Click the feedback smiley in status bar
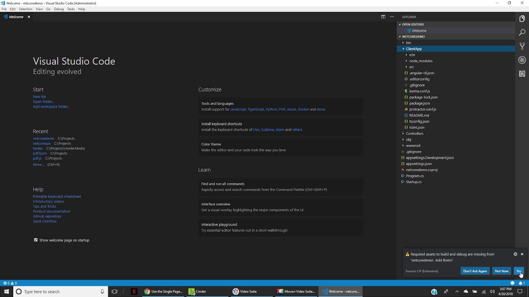This screenshot has height=297, width=529. 512,283
